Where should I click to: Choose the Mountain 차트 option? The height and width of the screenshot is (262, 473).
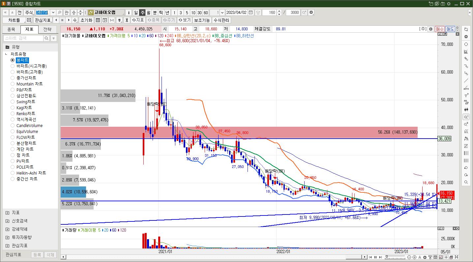13,84
